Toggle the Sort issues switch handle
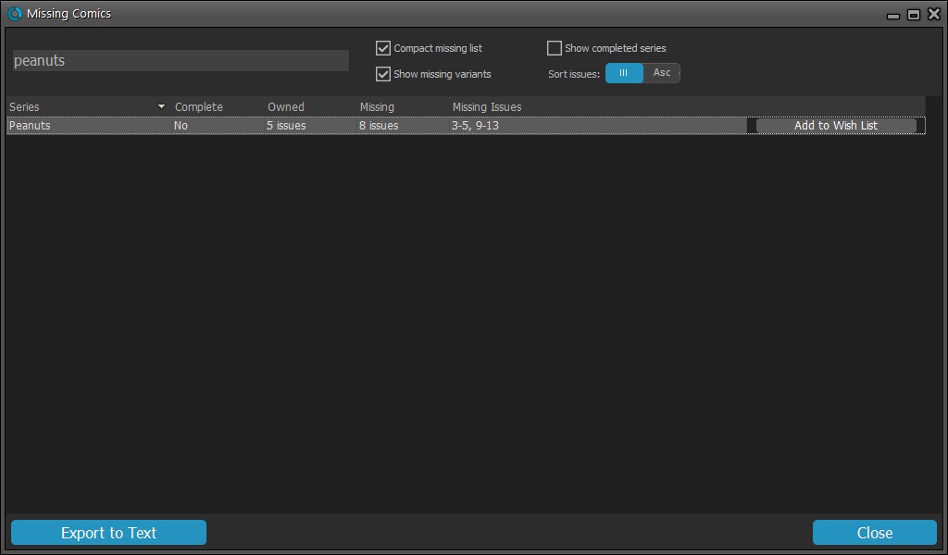Viewport: 948px width, 555px height. 624,73
